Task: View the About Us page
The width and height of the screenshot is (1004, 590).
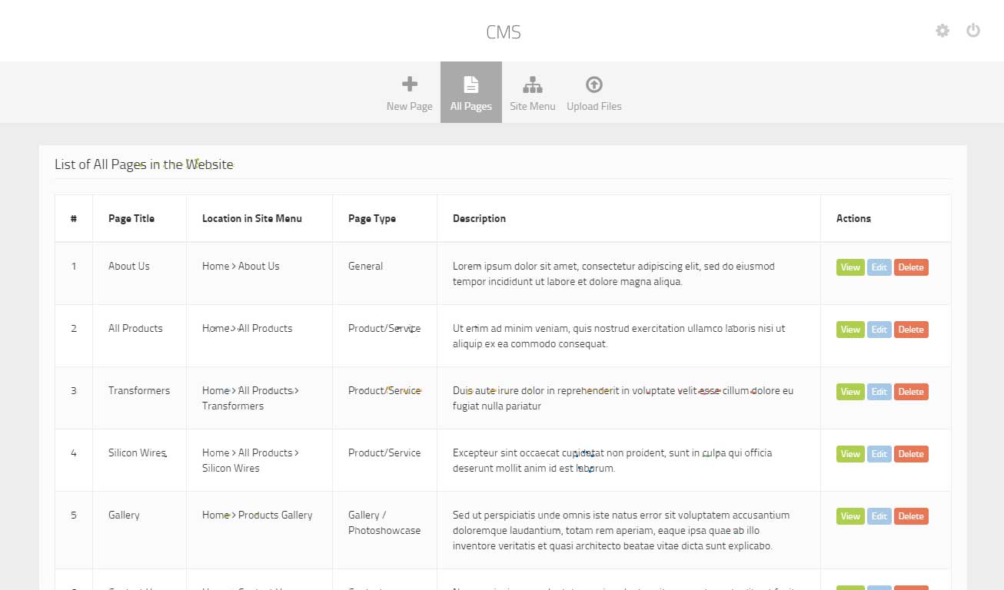Action: [850, 267]
